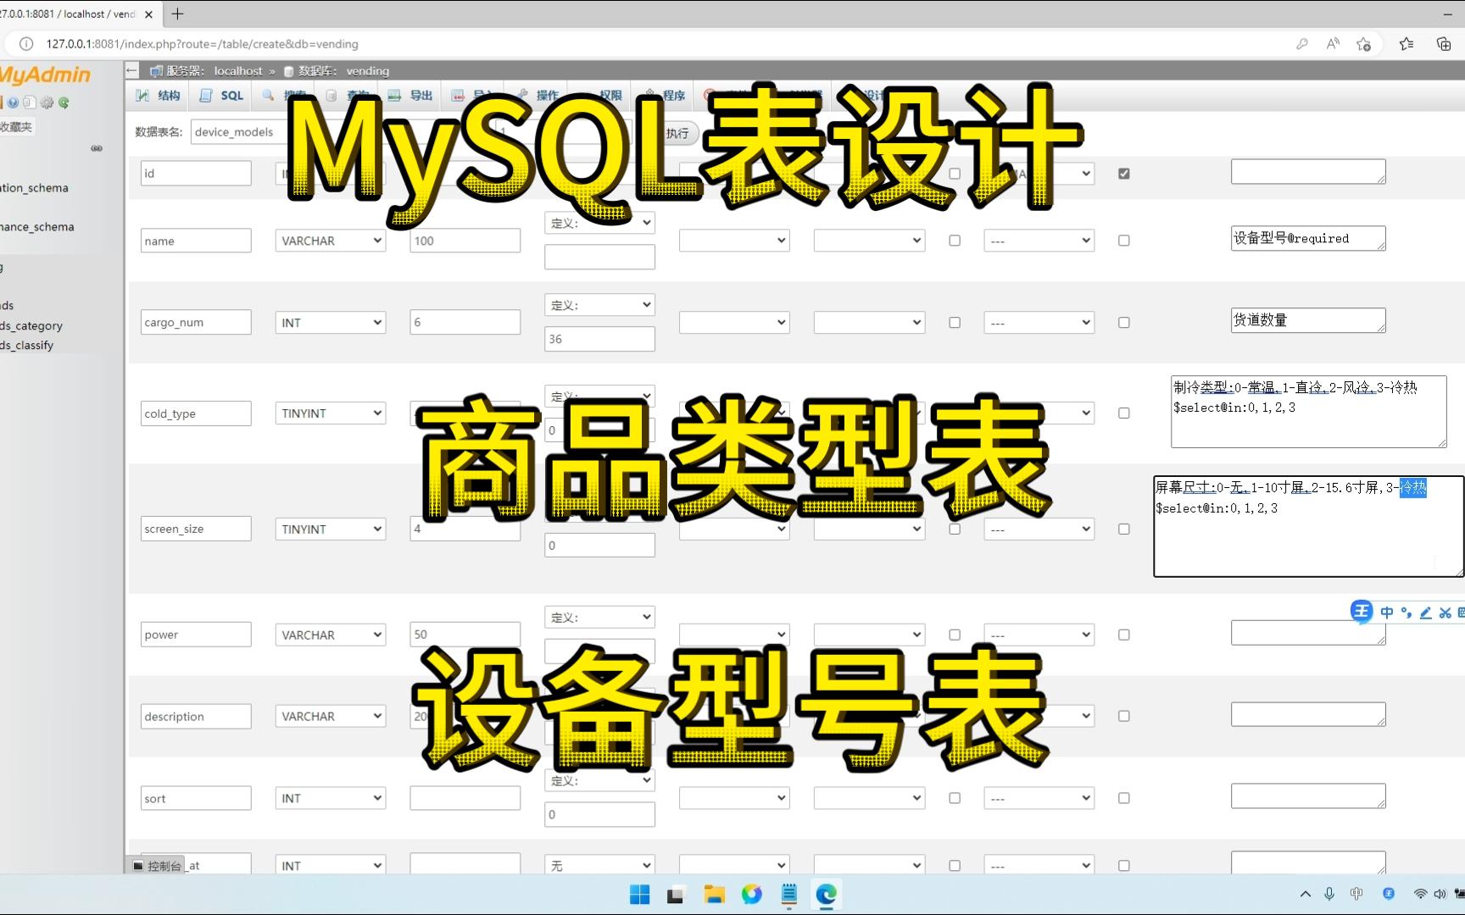Open the INT type dropdown for cargo_num
This screenshot has width=1465, height=915.
tap(331, 323)
